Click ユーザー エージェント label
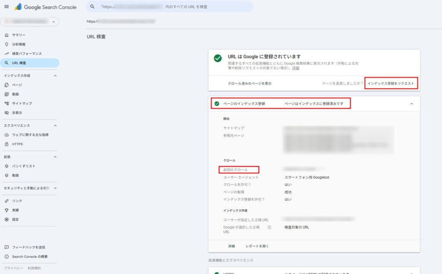 point(241,177)
